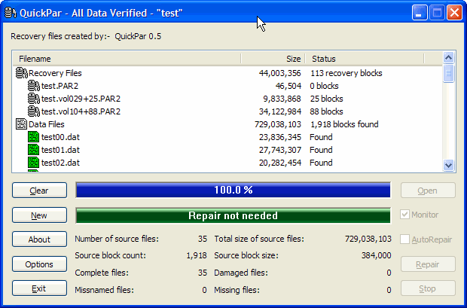Select the Recovery Files row label

55,73
